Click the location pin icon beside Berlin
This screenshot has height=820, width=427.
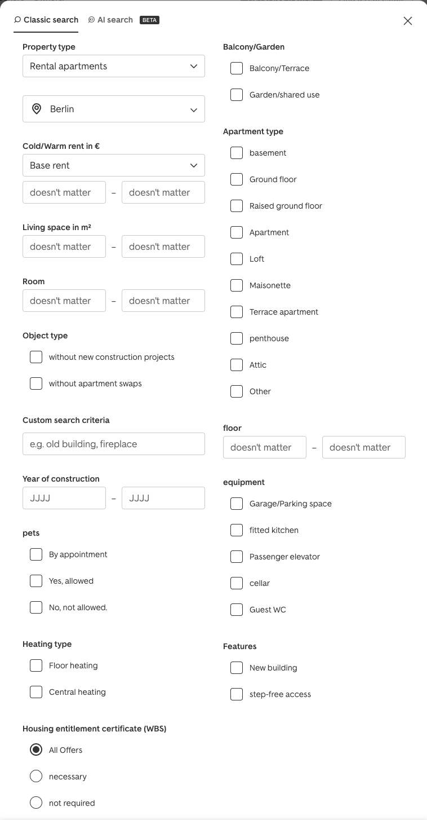37,109
